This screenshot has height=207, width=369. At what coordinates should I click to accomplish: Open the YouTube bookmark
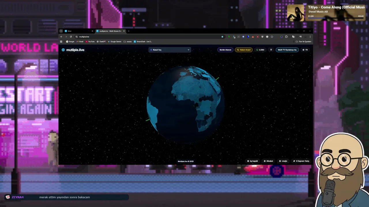[90, 41]
